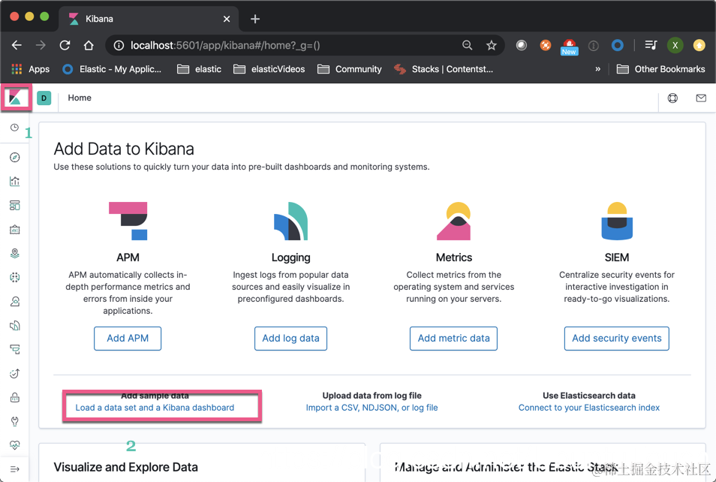Open APM icon in sidebar
Image resolution: width=716 pixels, height=482 pixels.
click(x=14, y=350)
